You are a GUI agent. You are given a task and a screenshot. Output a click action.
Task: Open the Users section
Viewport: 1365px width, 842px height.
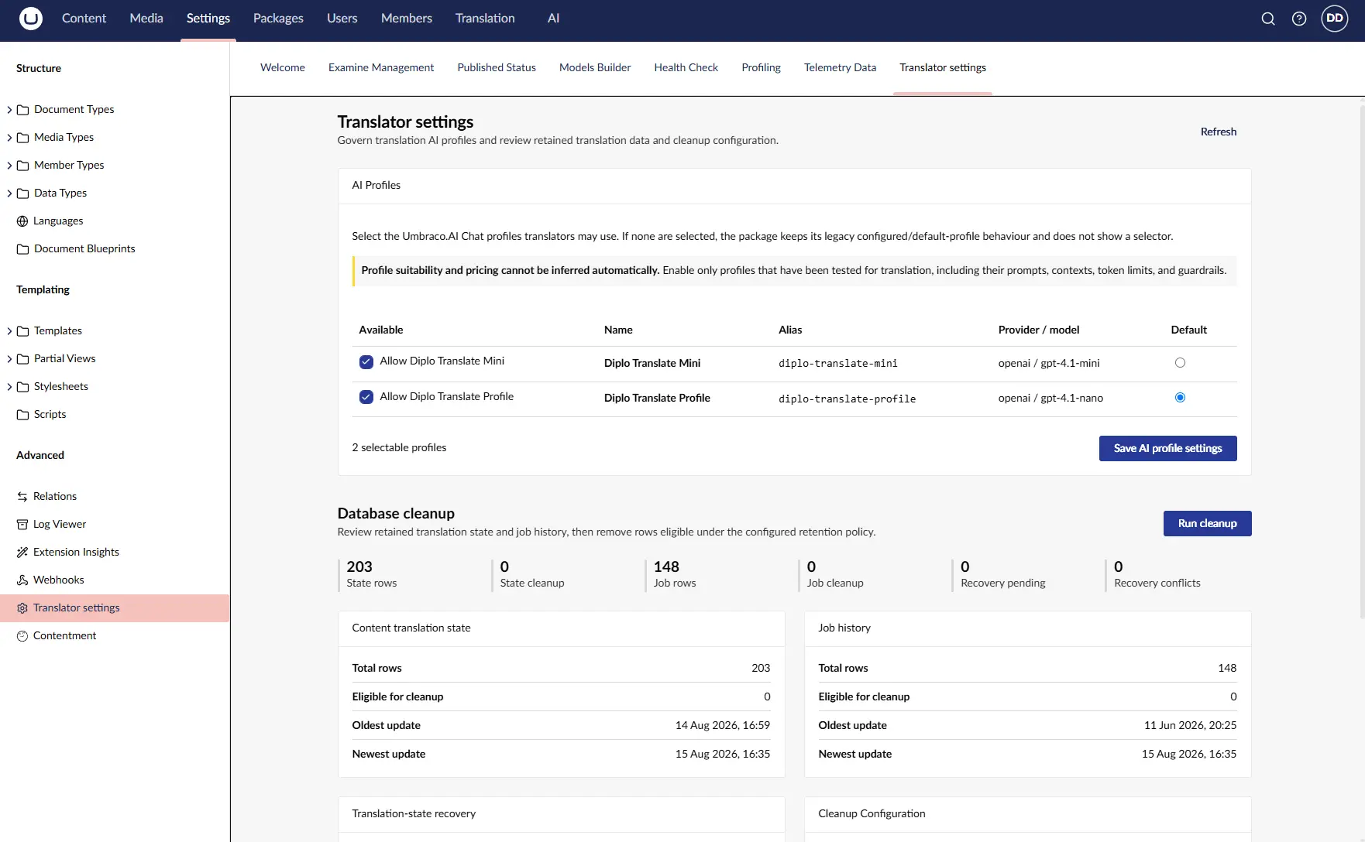342,18
